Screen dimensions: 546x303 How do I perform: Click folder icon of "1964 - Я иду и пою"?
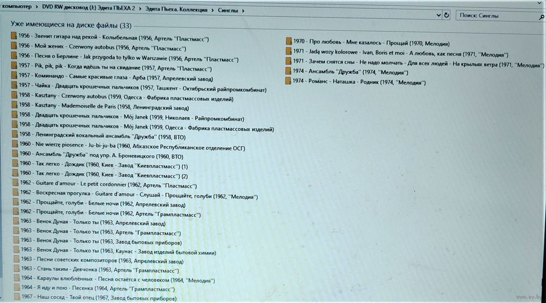(17, 287)
